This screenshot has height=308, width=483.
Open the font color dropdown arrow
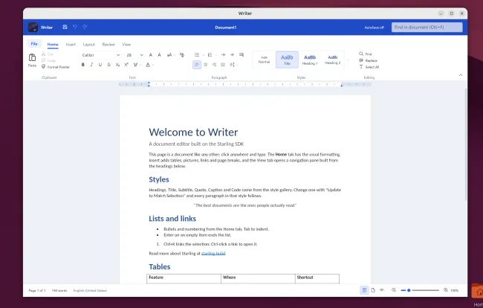(x=153, y=65)
